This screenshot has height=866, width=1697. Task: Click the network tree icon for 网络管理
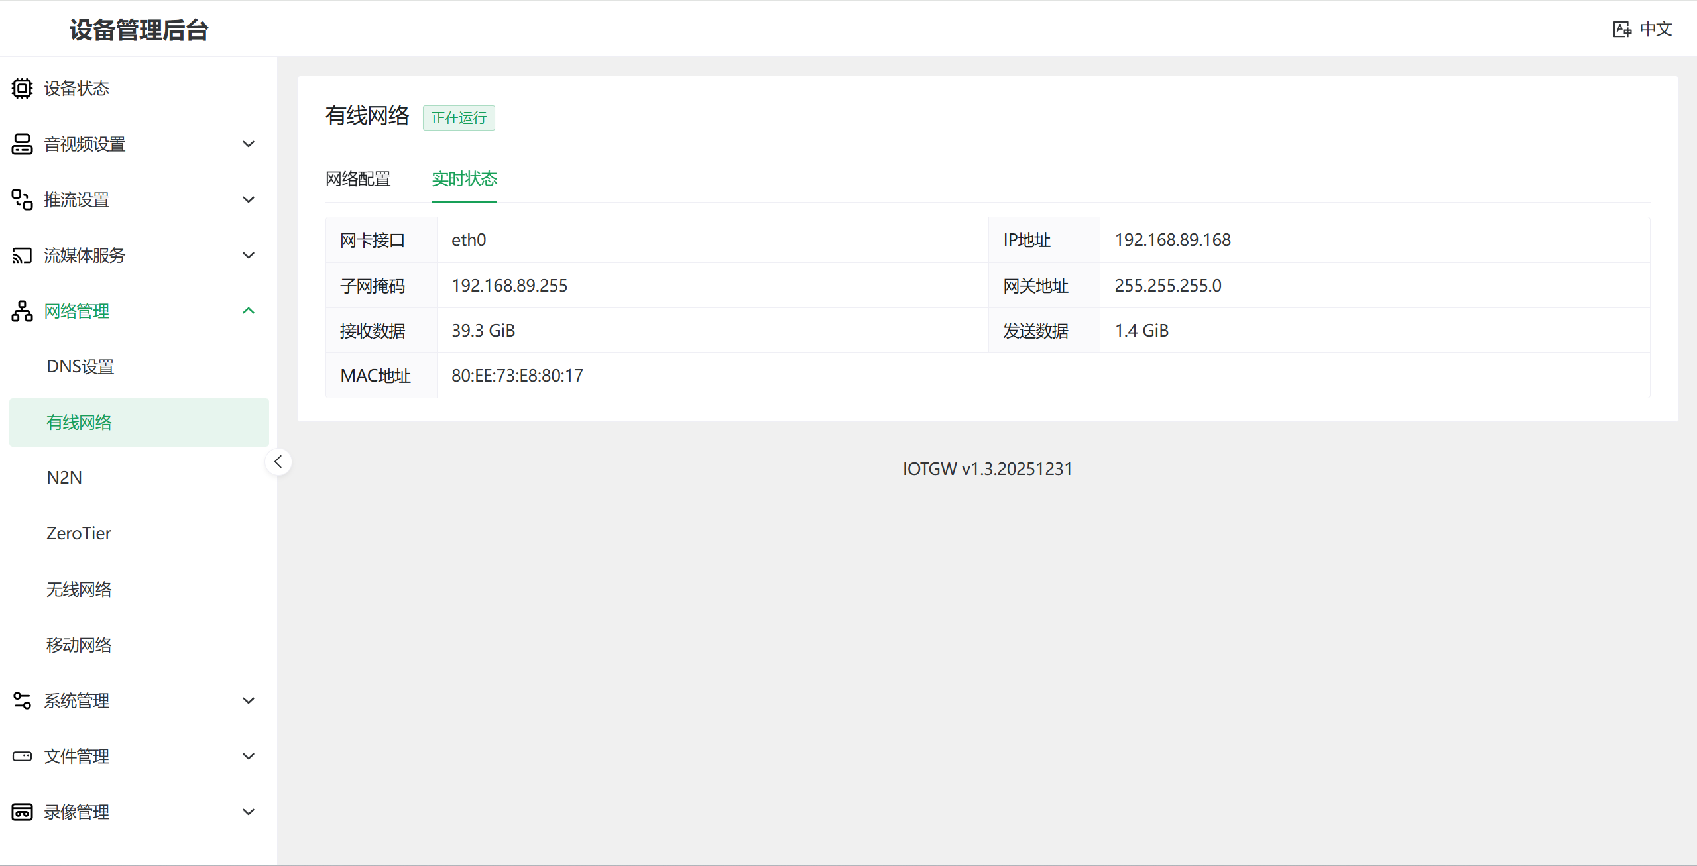point(22,311)
